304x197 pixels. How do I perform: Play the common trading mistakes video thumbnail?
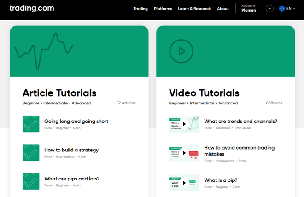click(x=184, y=153)
